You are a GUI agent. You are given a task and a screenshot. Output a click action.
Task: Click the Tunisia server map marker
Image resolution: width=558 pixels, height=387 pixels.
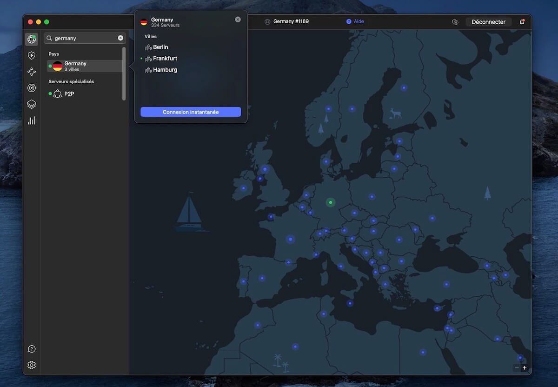(324, 314)
